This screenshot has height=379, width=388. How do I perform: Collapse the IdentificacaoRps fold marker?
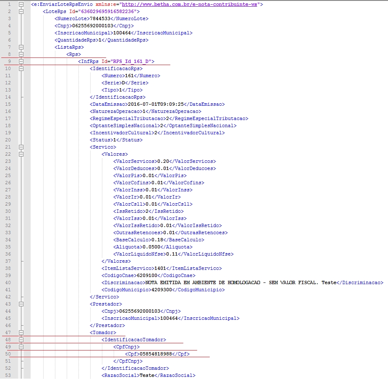[22, 68]
